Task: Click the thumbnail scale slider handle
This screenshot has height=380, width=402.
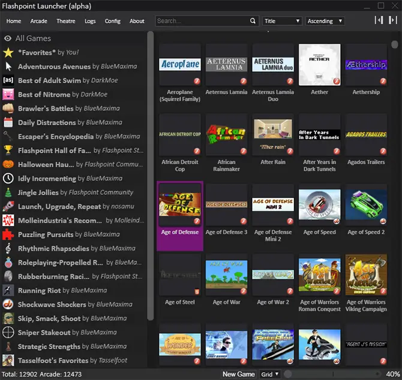Action: pyautogui.click(x=288, y=374)
